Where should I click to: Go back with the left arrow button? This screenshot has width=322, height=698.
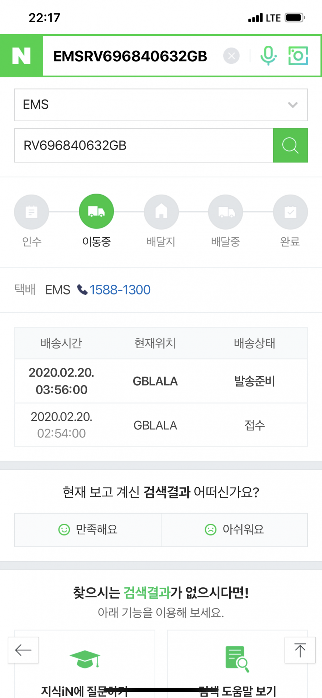(24, 650)
